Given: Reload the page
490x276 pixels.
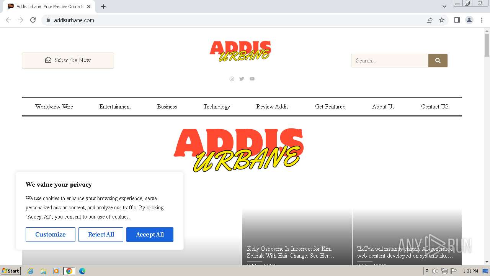Looking at the screenshot, I should pyautogui.click(x=33, y=20).
